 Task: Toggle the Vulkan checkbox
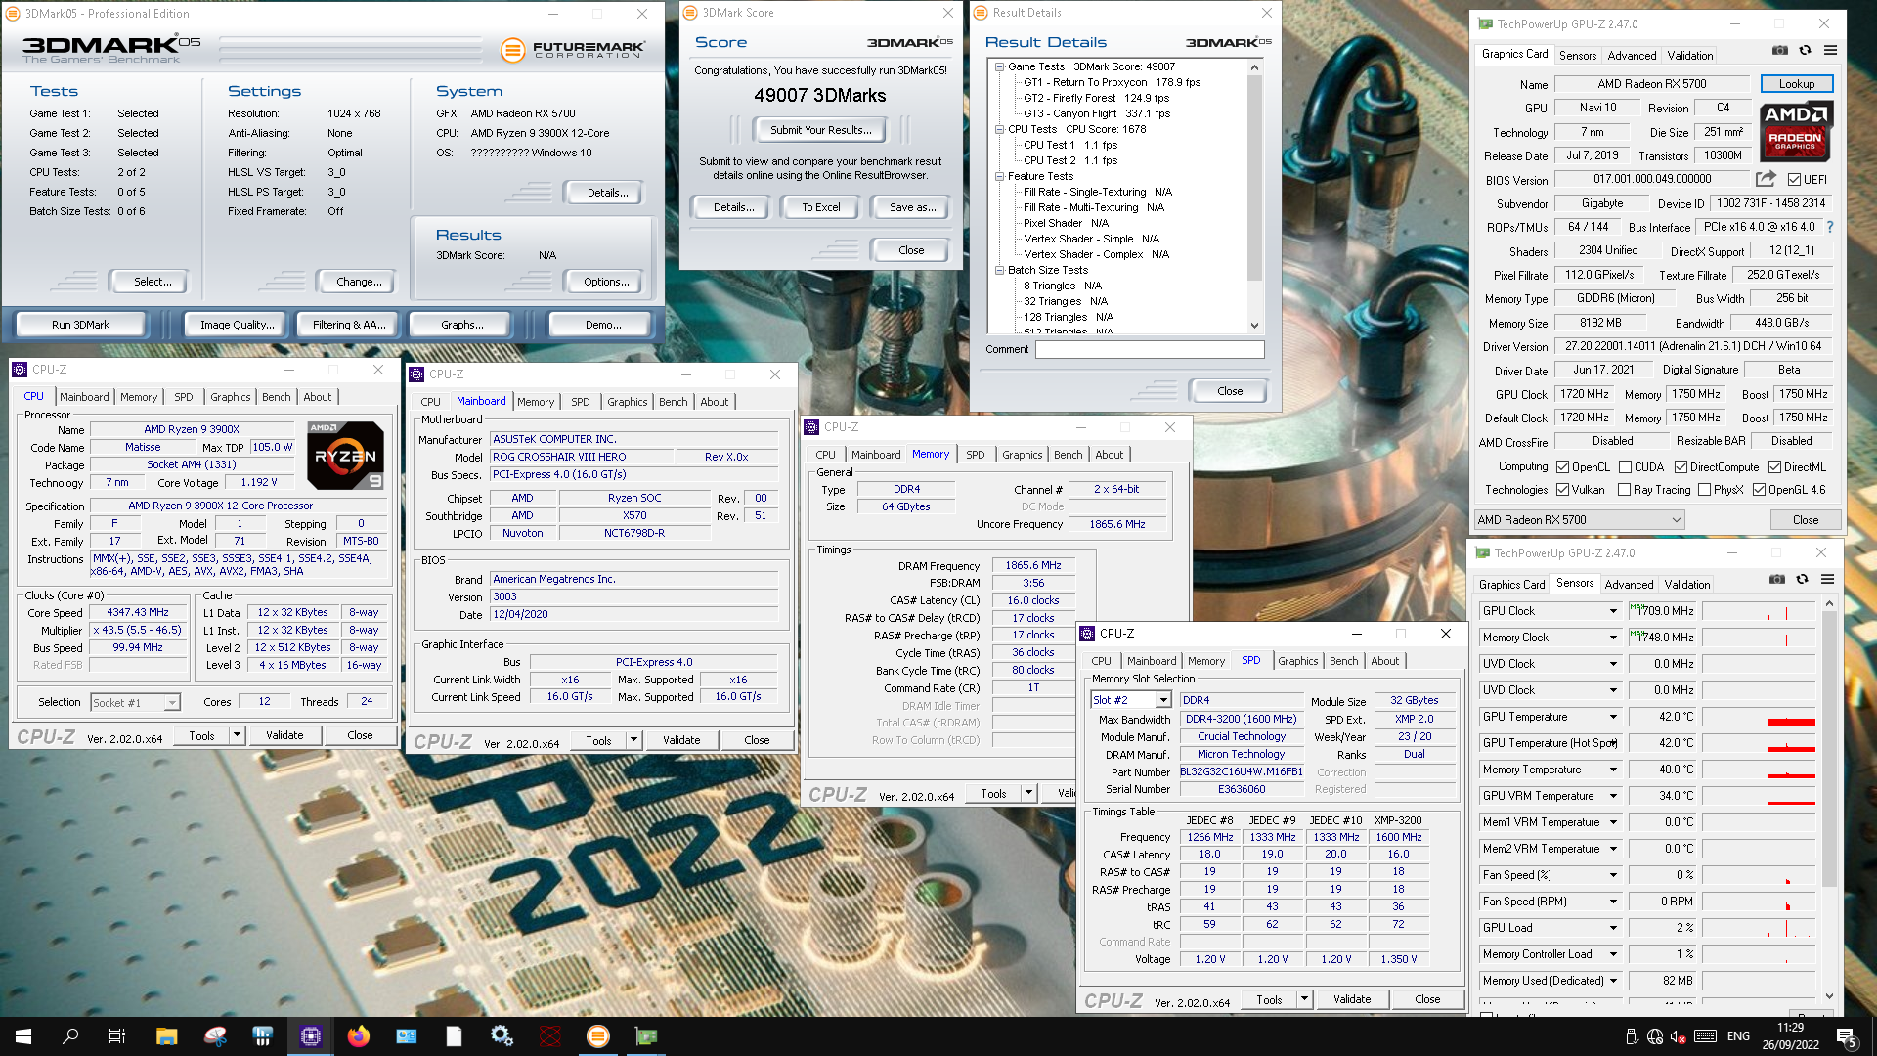coord(1562,490)
